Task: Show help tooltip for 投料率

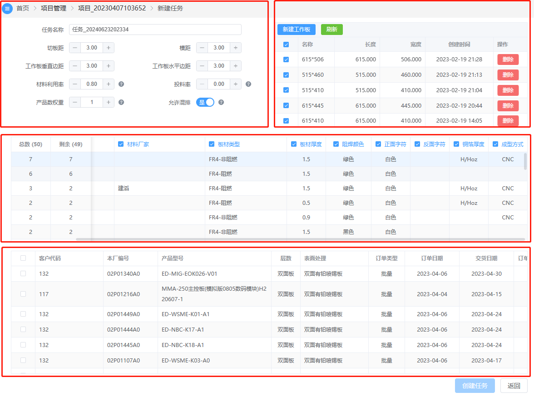Action: 249,84
